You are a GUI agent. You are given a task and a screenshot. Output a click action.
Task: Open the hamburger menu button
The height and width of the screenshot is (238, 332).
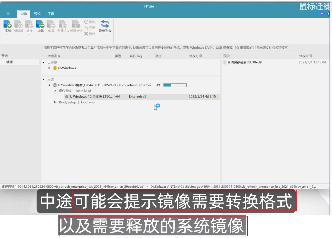8,14
